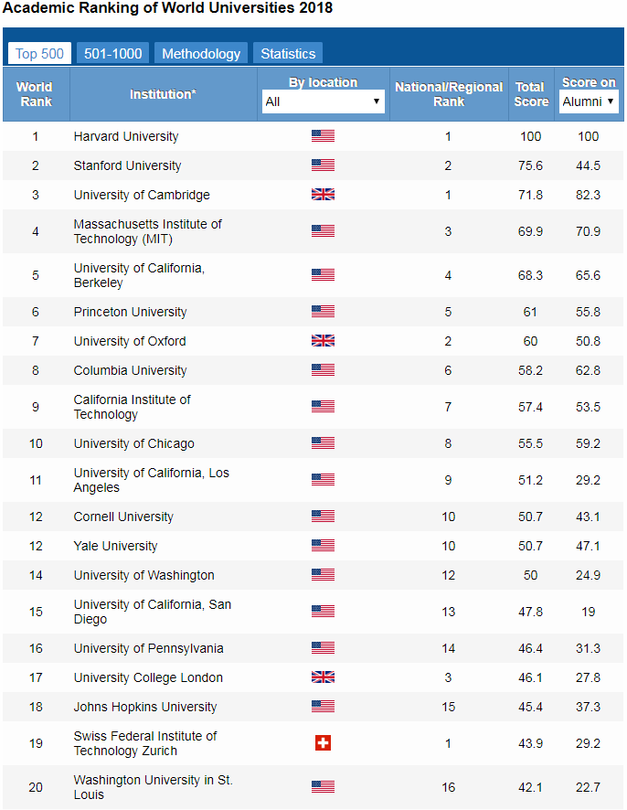627x810 pixels.
Task: Click the UK flag beside University of Oxford
Action: click(x=323, y=341)
